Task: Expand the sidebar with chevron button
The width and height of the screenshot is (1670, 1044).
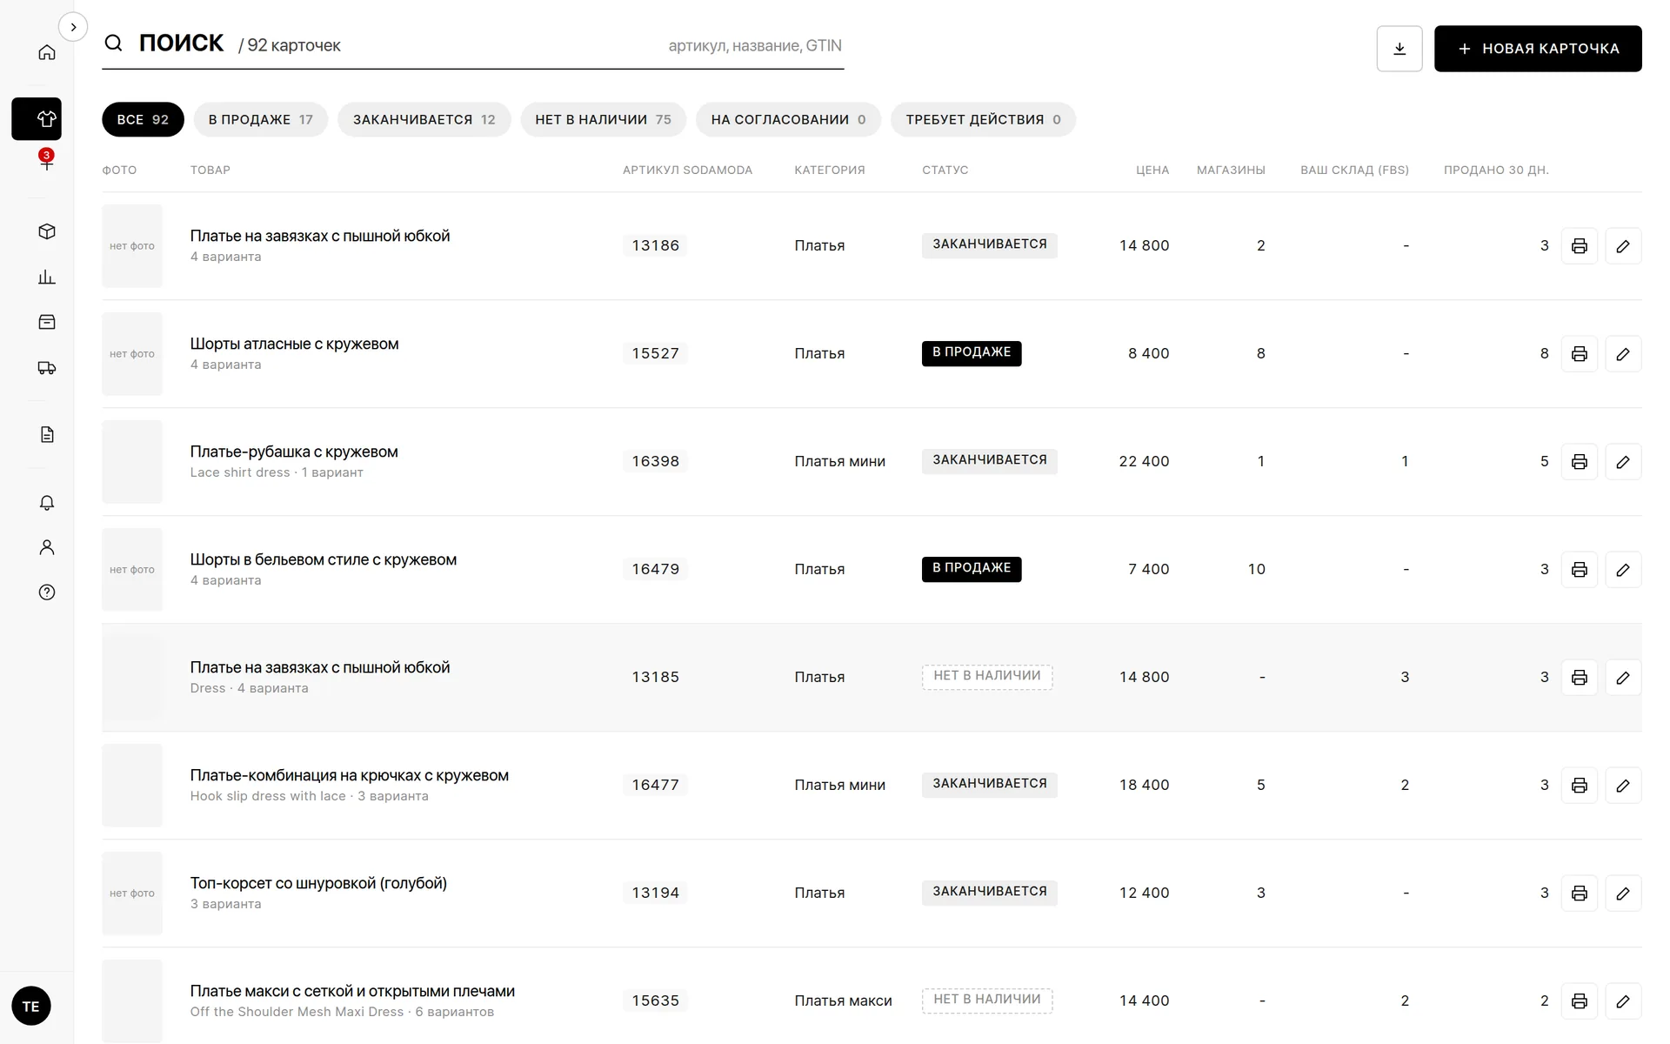Action: click(73, 27)
